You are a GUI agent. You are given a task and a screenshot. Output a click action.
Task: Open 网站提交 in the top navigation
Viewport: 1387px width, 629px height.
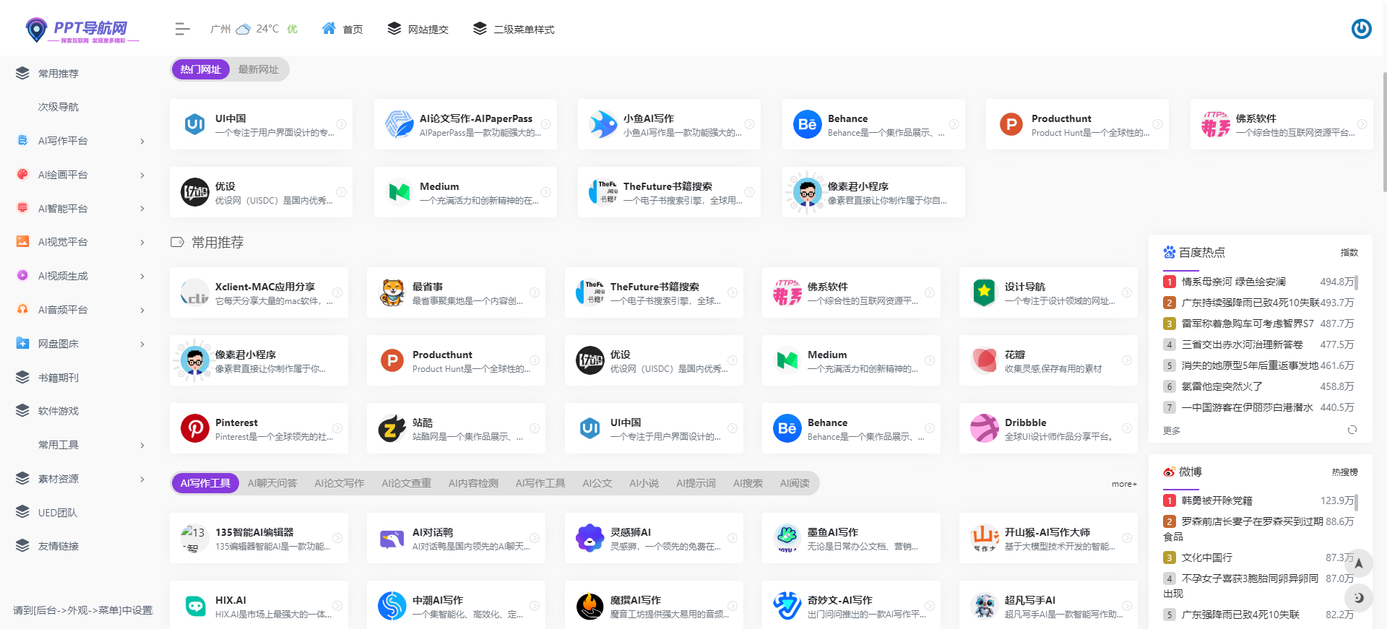[x=418, y=29]
